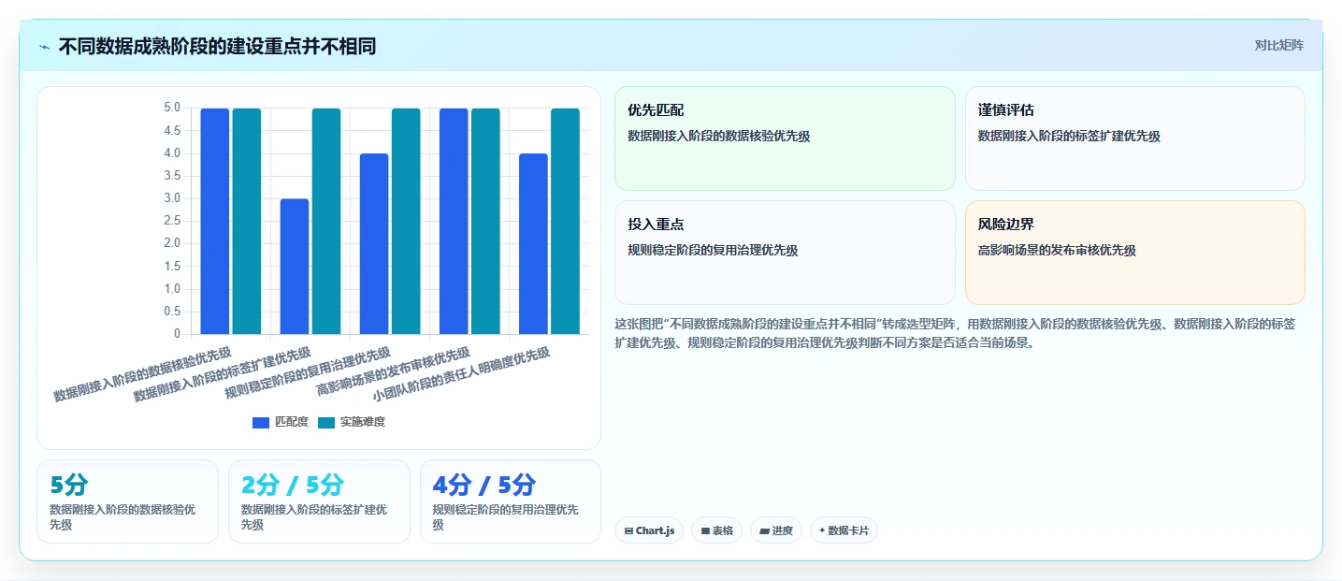Click the 2.5 y-axis value
Viewport: 1342px width, 581px height.
171,221
